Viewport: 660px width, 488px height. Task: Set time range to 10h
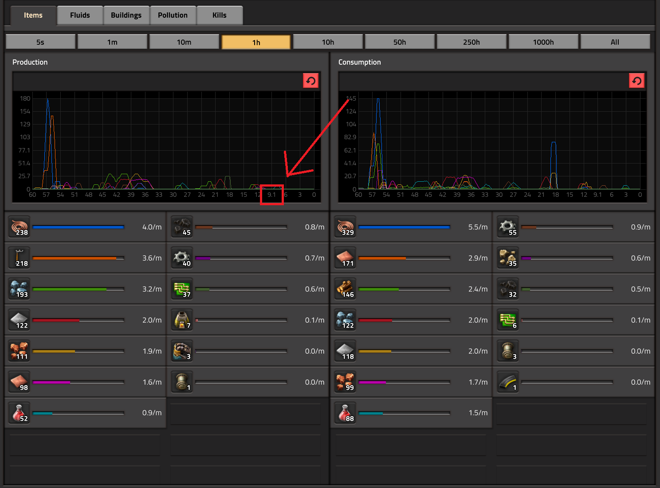coord(328,42)
